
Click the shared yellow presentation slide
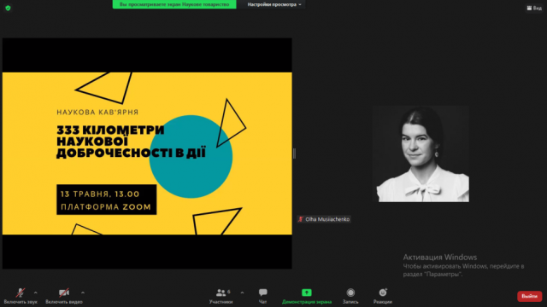(147, 153)
